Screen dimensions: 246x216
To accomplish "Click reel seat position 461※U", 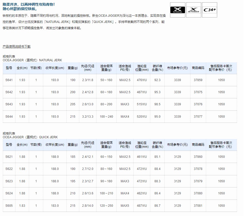I will pyautogui.click(x=142, y=157).
